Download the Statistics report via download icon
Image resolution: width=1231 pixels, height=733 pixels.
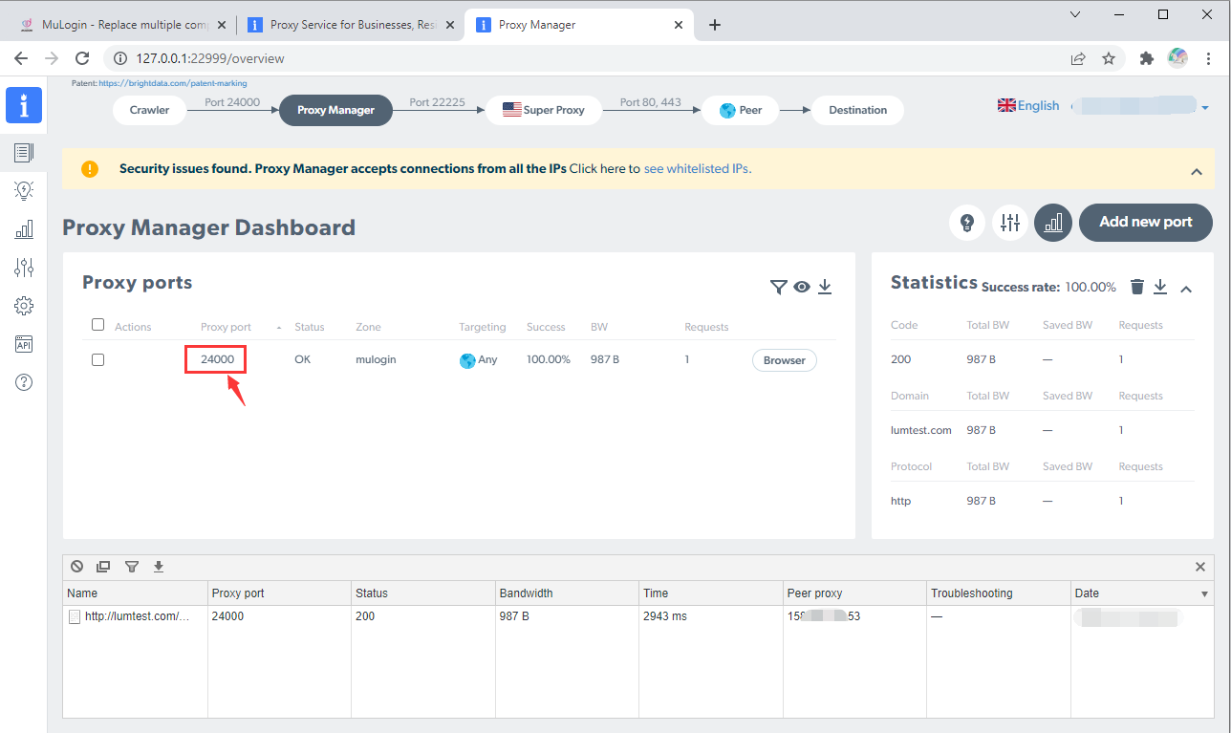[x=1160, y=286]
